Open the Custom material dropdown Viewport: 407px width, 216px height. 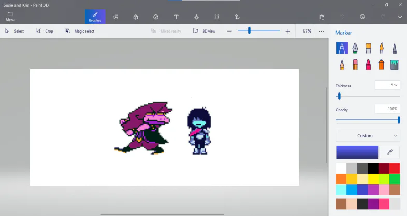pyautogui.click(x=368, y=136)
